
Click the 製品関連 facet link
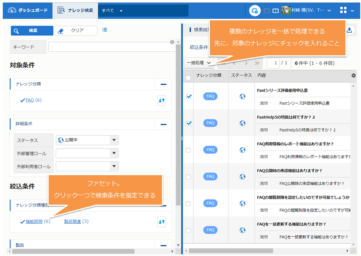tap(72, 221)
